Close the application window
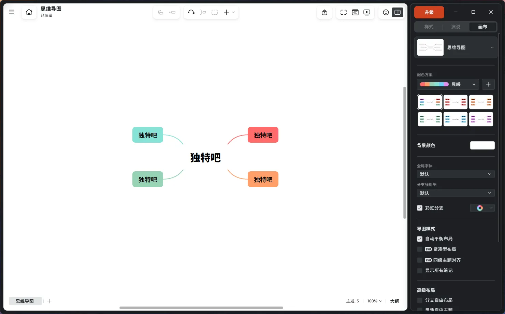This screenshot has height=314, width=505. point(491,12)
